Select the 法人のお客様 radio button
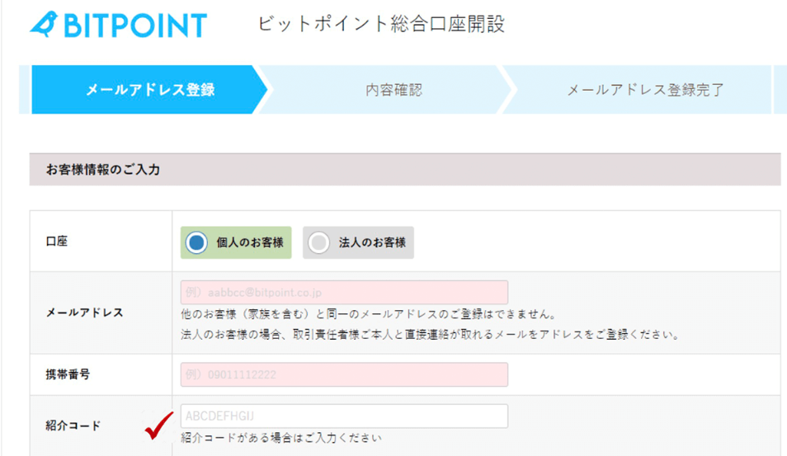Screen dimensions: 787x456 (318, 243)
